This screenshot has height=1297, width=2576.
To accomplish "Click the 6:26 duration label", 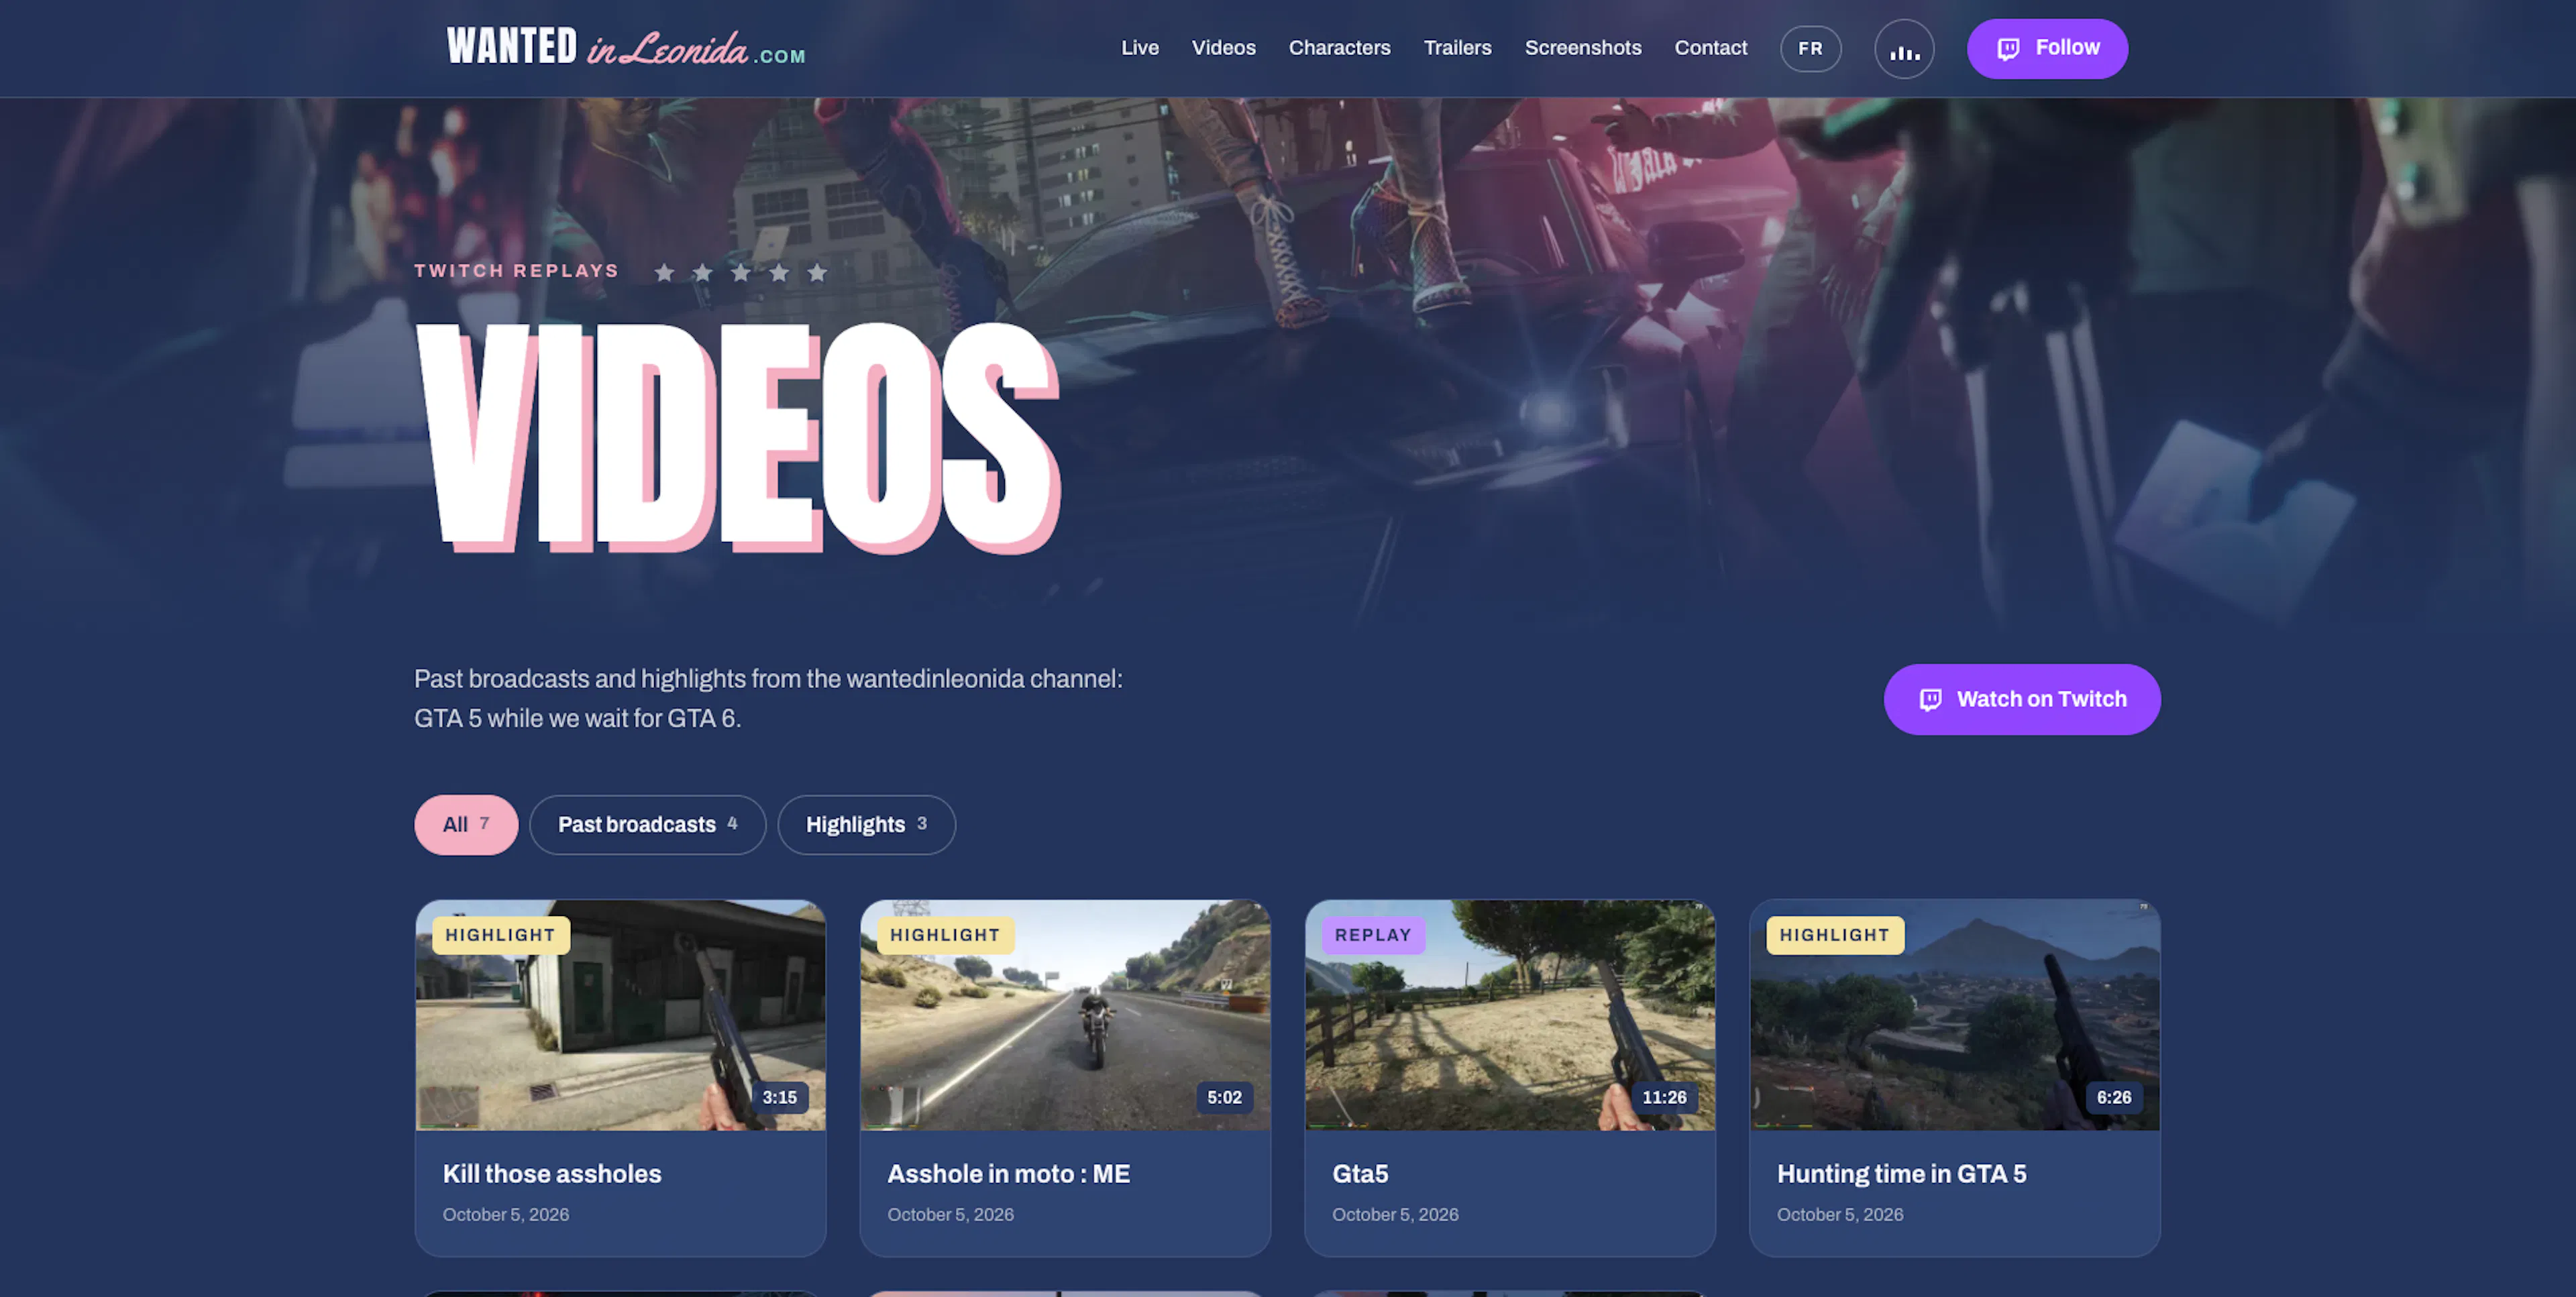I will point(2113,1097).
